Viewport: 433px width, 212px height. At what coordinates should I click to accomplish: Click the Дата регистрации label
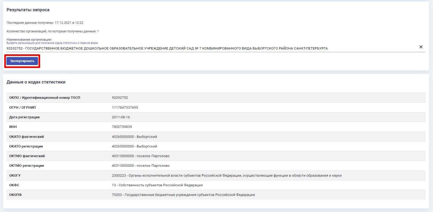[24, 117]
